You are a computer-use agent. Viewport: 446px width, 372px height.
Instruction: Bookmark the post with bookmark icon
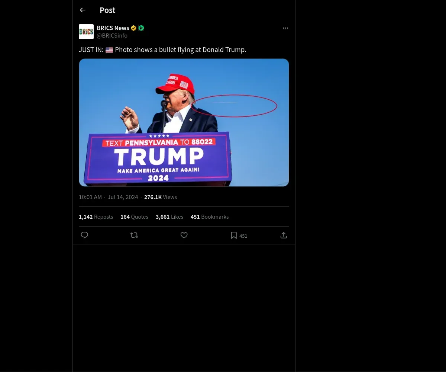click(x=234, y=235)
